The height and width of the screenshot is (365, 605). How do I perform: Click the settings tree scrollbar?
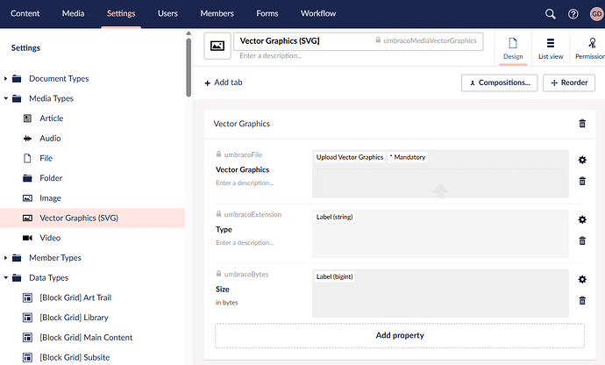pyautogui.click(x=189, y=68)
